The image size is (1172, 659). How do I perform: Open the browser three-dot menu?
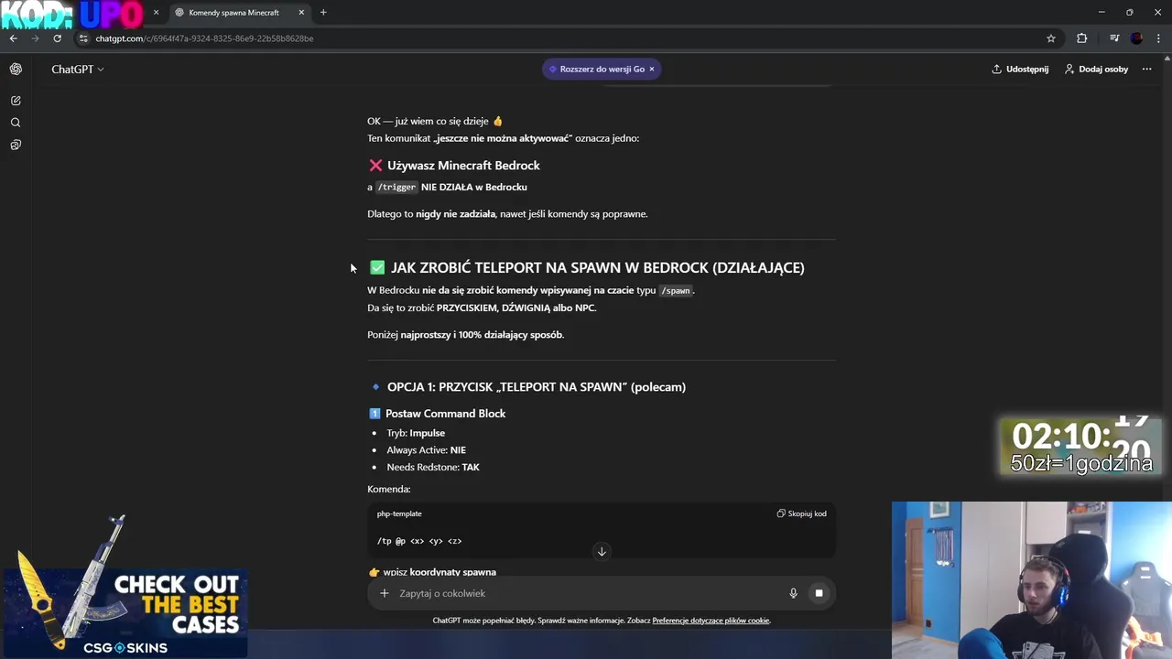pos(1158,38)
